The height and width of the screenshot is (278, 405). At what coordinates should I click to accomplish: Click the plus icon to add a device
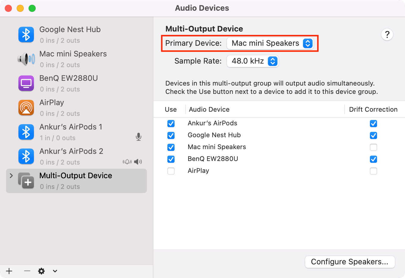[9, 271]
